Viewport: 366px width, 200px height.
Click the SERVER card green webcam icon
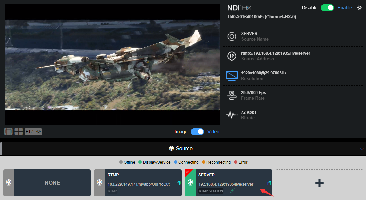(190, 182)
